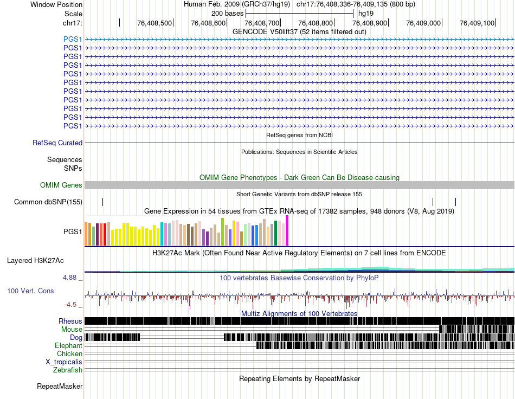Viewport: 515px width, 399px height.
Task: Select the gray OMIM Genes bar
Action: 299,185
